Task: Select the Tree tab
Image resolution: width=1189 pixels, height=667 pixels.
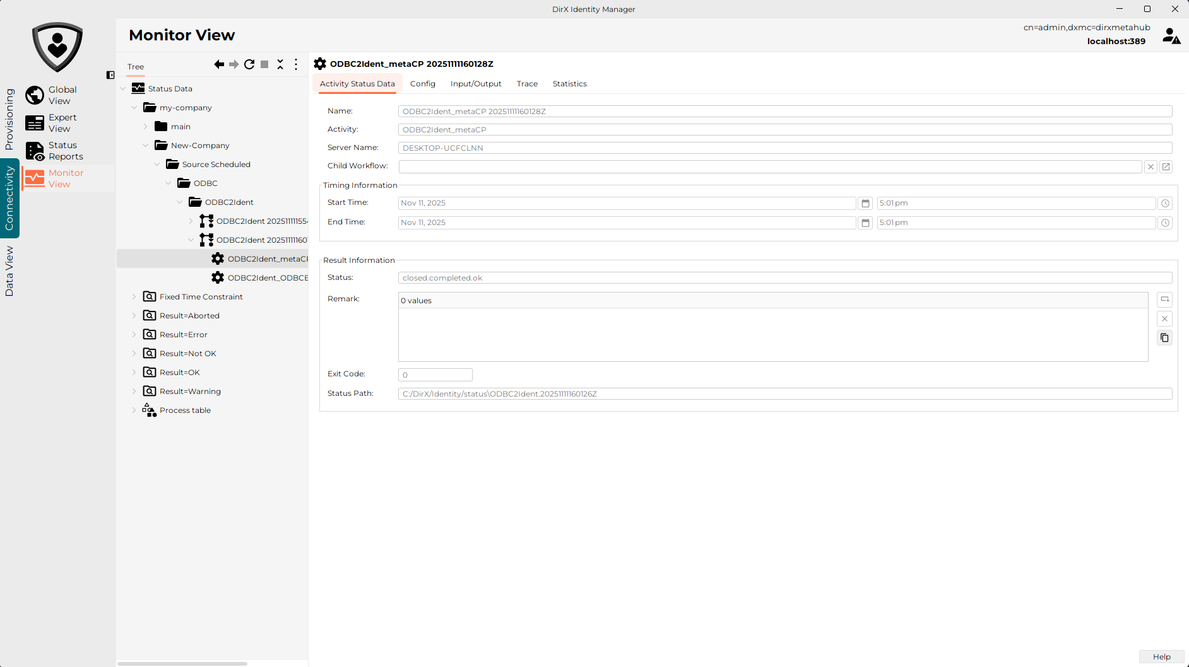Action: click(136, 67)
